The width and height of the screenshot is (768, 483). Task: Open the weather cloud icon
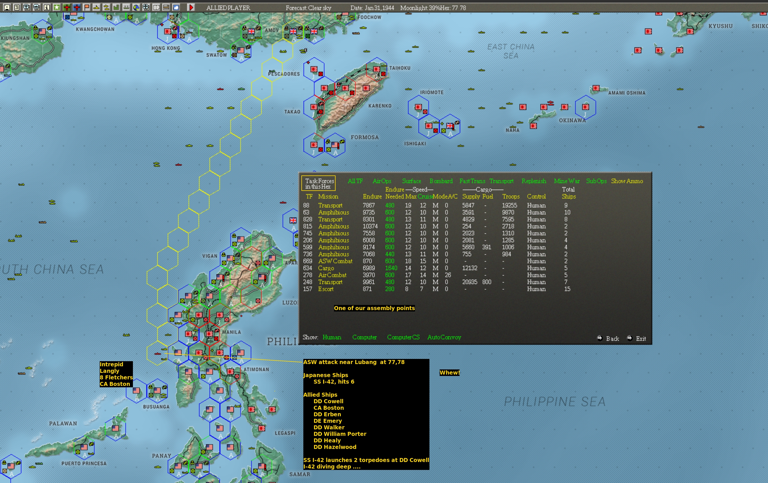click(176, 7)
